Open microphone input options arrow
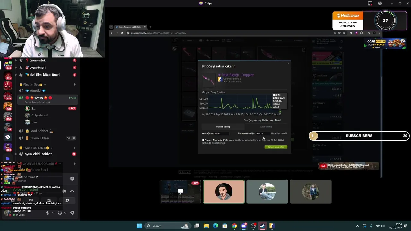Image resolution: width=411 pixels, height=231 pixels. (53, 213)
